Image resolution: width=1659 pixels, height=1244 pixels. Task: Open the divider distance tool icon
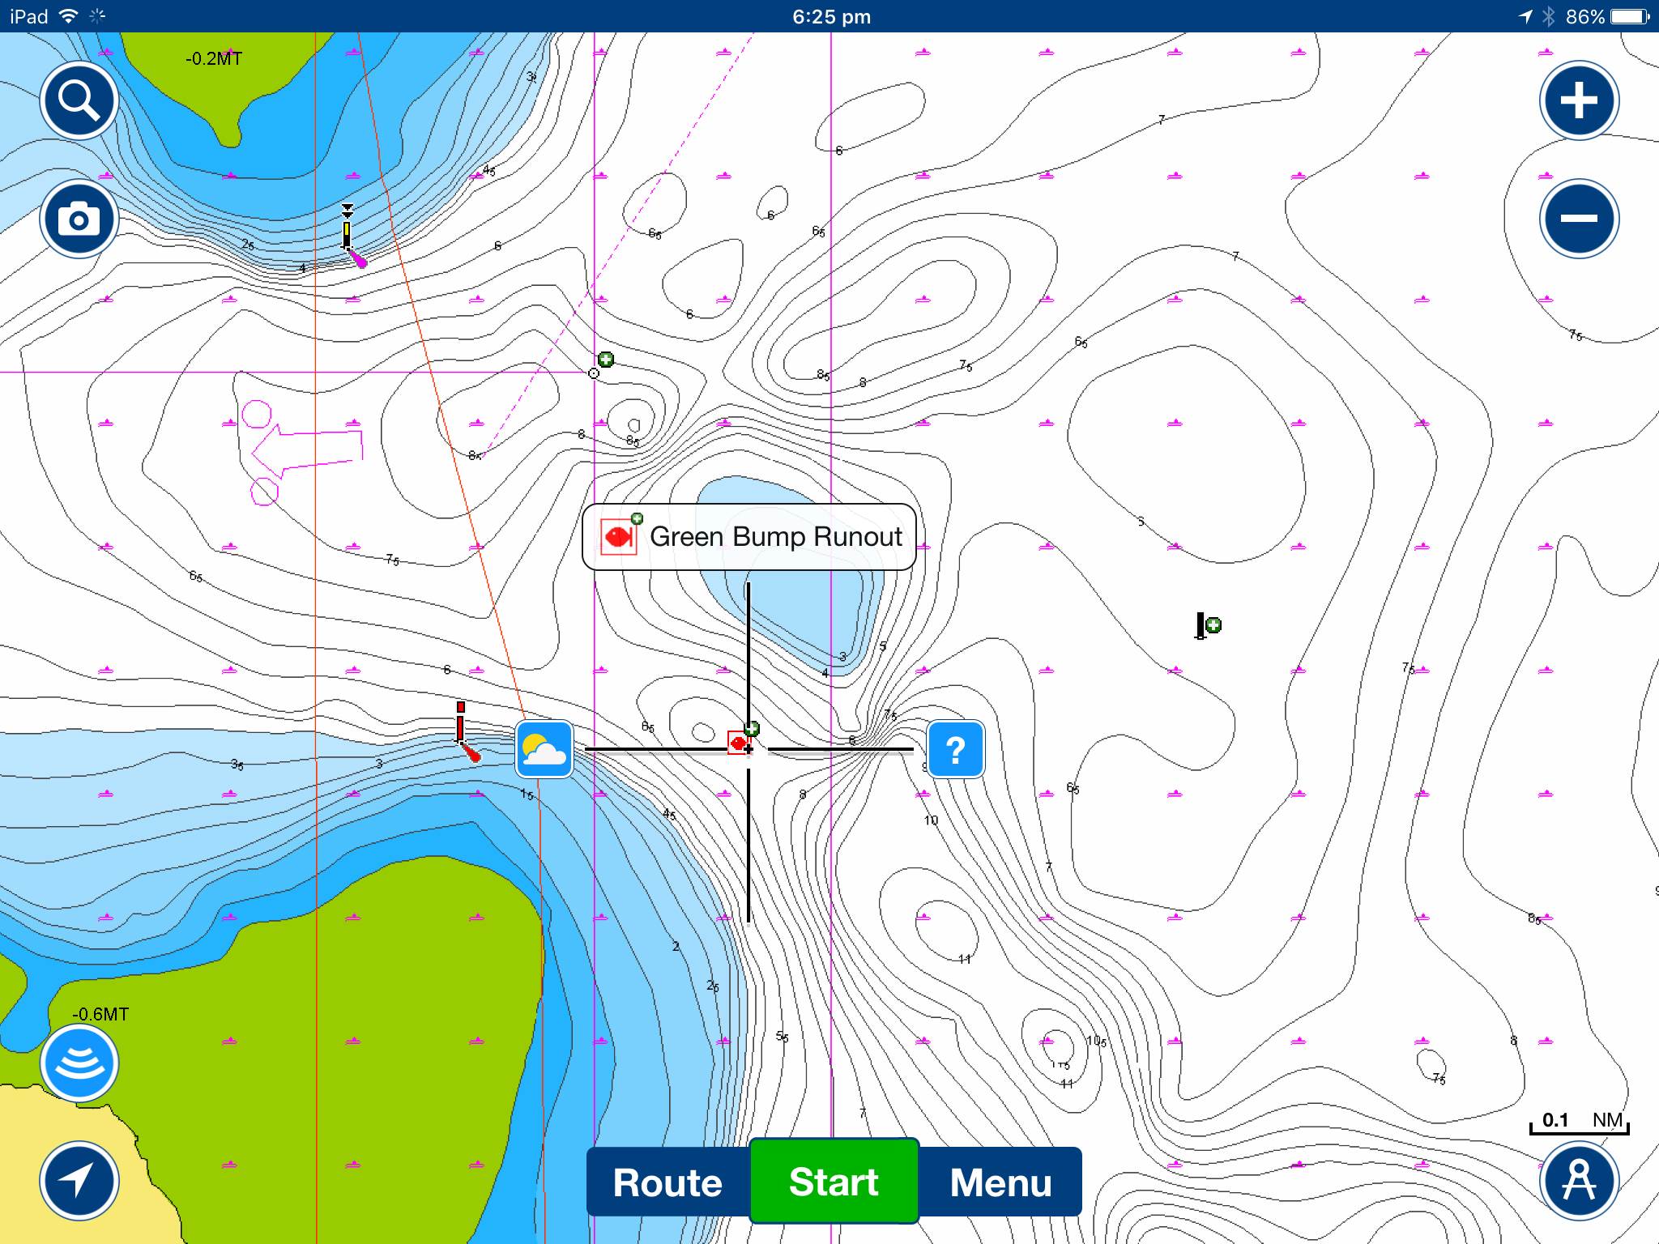pyautogui.click(x=1579, y=1181)
